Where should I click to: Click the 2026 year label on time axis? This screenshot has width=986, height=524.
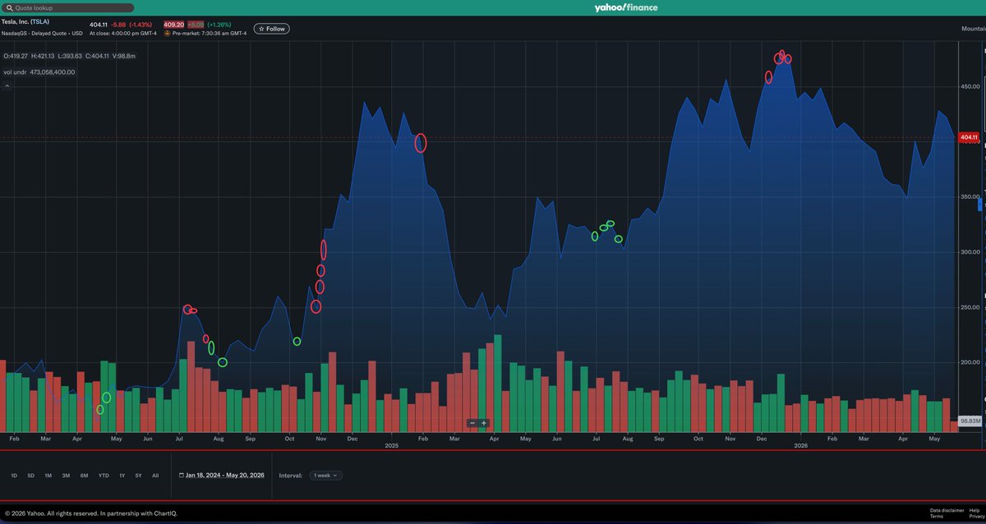(800, 445)
